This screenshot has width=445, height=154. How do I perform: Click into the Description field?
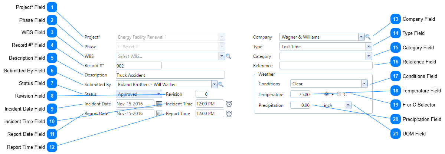click(170, 75)
